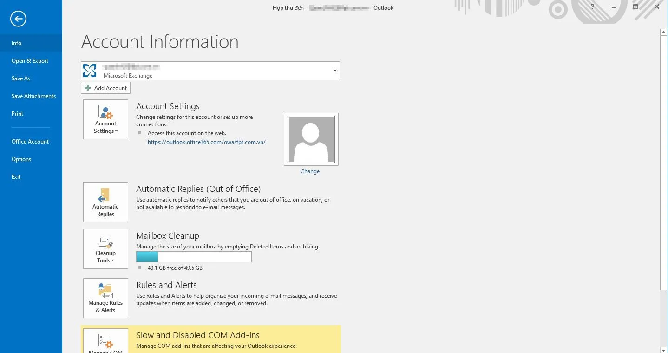668x353 pixels.
Task: Open the Office Account page
Action: coord(31,141)
